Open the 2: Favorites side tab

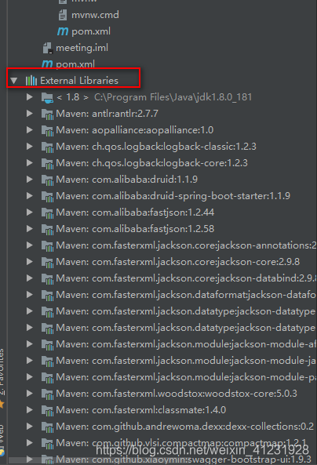2,372
